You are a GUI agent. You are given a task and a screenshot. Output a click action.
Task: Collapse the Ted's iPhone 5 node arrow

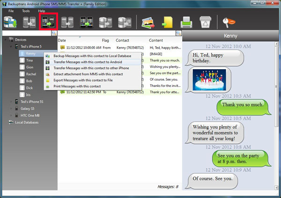pos(11,46)
